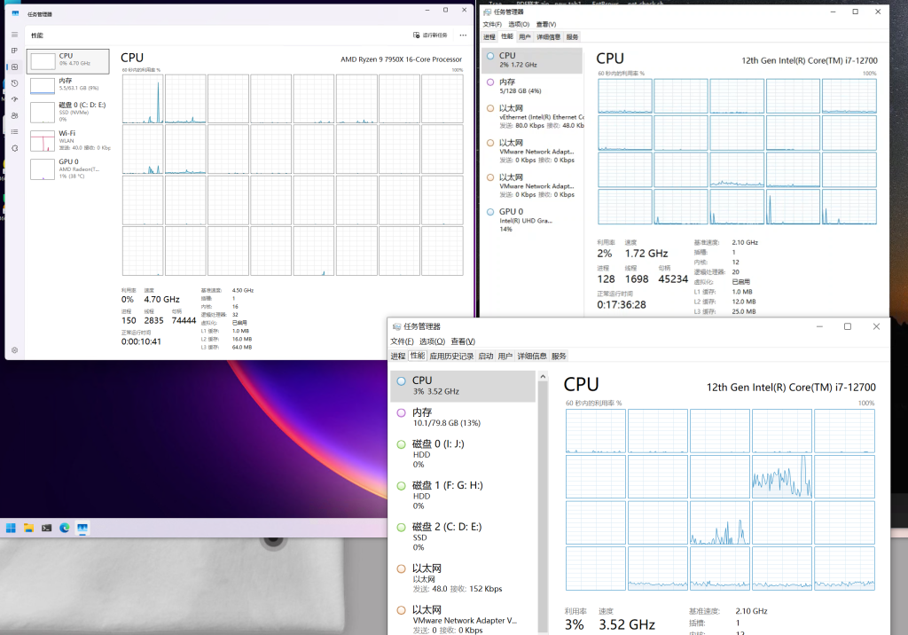Select the Performance icon in the Ryzen Task Manager rail

click(x=14, y=67)
